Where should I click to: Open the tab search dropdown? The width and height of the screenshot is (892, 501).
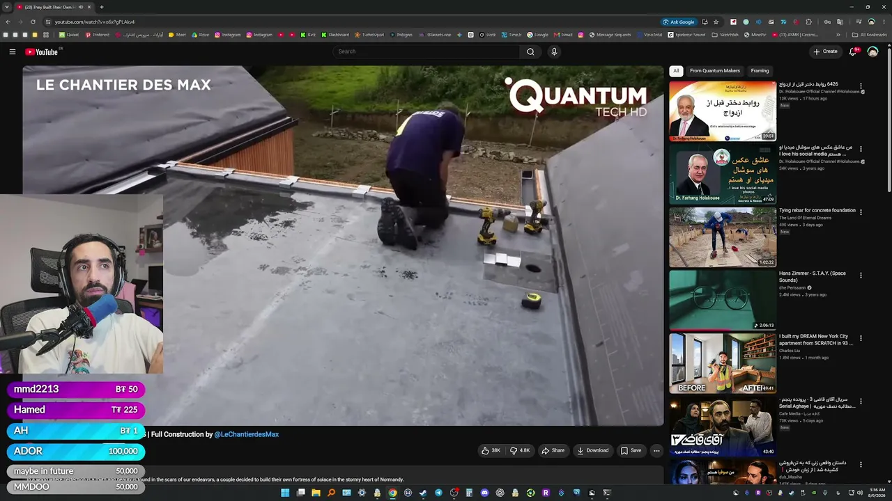tap(7, 7)
